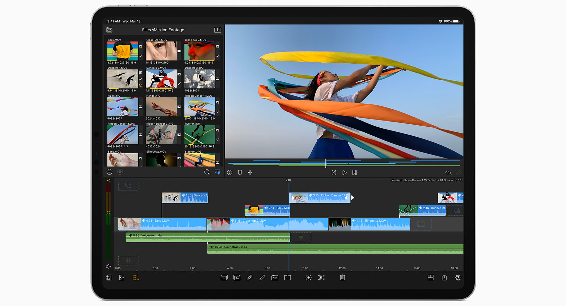Click the scissors split-clip tool
The image size is (566, 306).
coord(321,278)
